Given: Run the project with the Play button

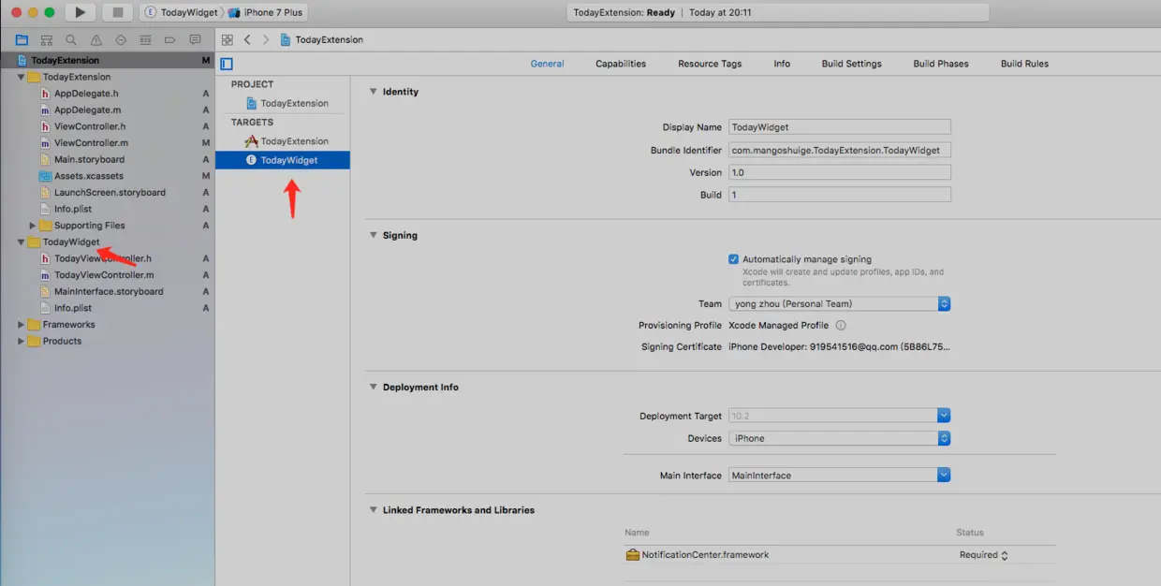Looking at the screenshot, I should 81,12.
